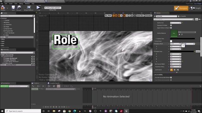This screenshot has width=202, height=113.
Task: Open Chrome from the taskbar
Action: 69,111
